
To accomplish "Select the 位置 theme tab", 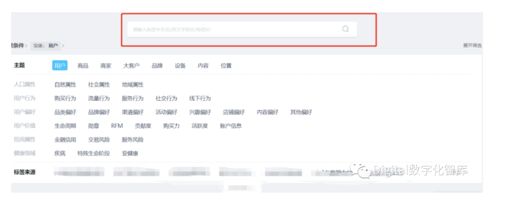I will tap(226, 66).
